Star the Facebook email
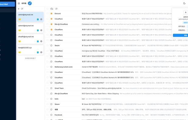The image size is (188, 120). (x=51, y=115)
